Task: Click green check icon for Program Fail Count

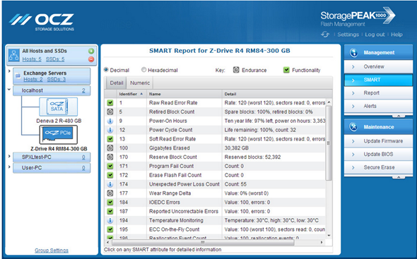Action: [x=110, y=166]
